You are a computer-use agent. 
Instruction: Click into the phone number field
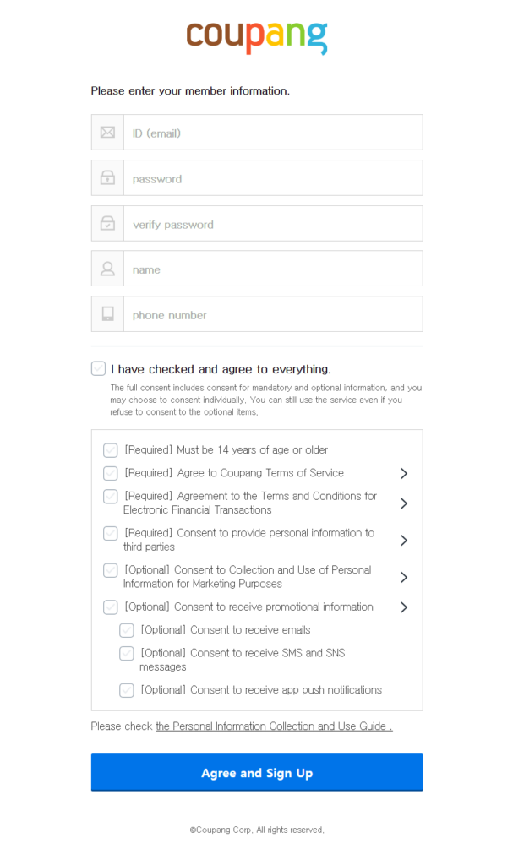[273, 314]
